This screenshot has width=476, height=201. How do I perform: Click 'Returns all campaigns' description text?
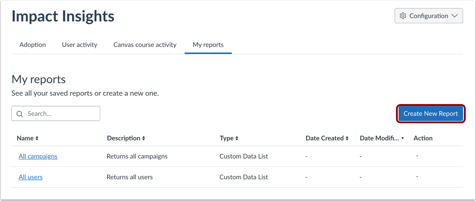pos(137,156)
